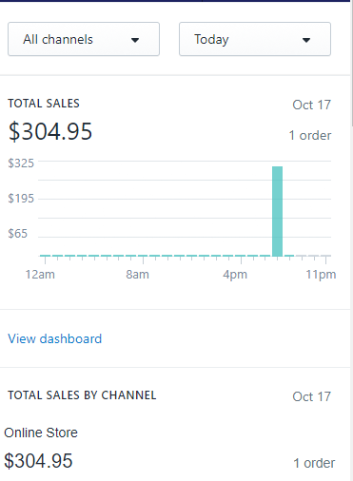The image size is (353, 481).
Task: Click the large $304.95 total sales amount
Action: (50, 131)
